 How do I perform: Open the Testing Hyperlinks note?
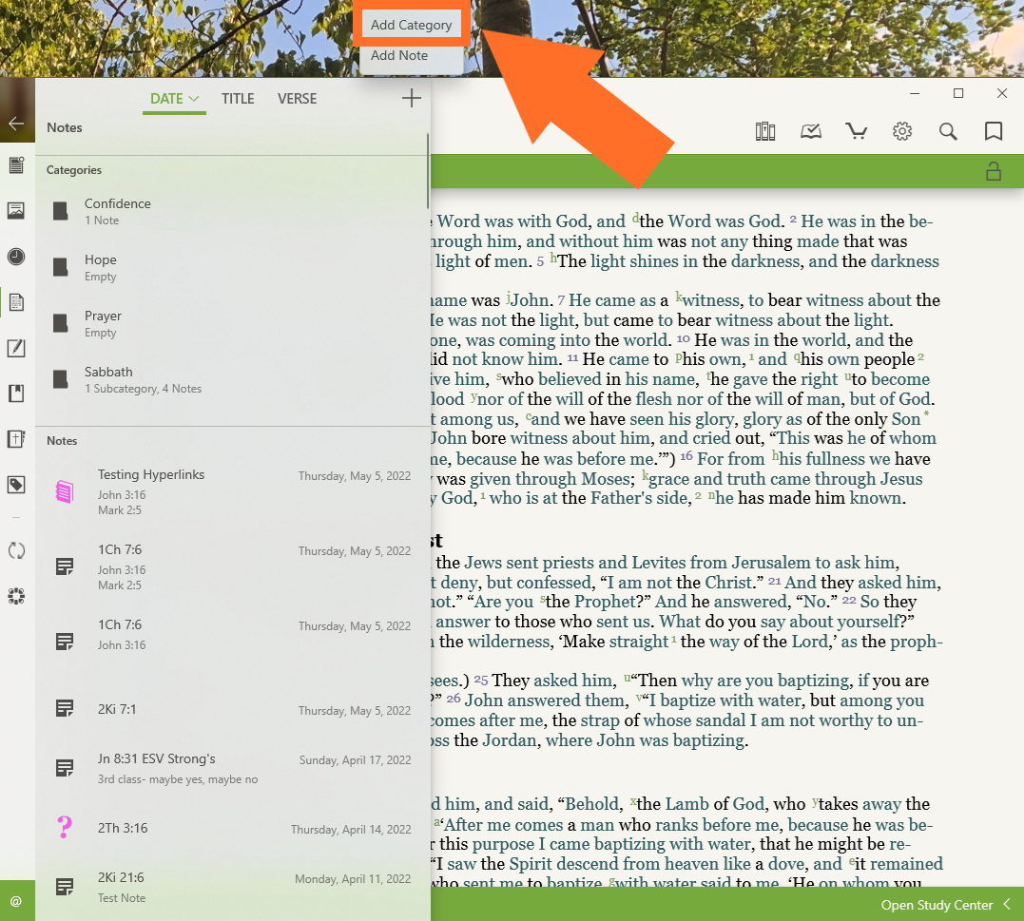point(151,475)
